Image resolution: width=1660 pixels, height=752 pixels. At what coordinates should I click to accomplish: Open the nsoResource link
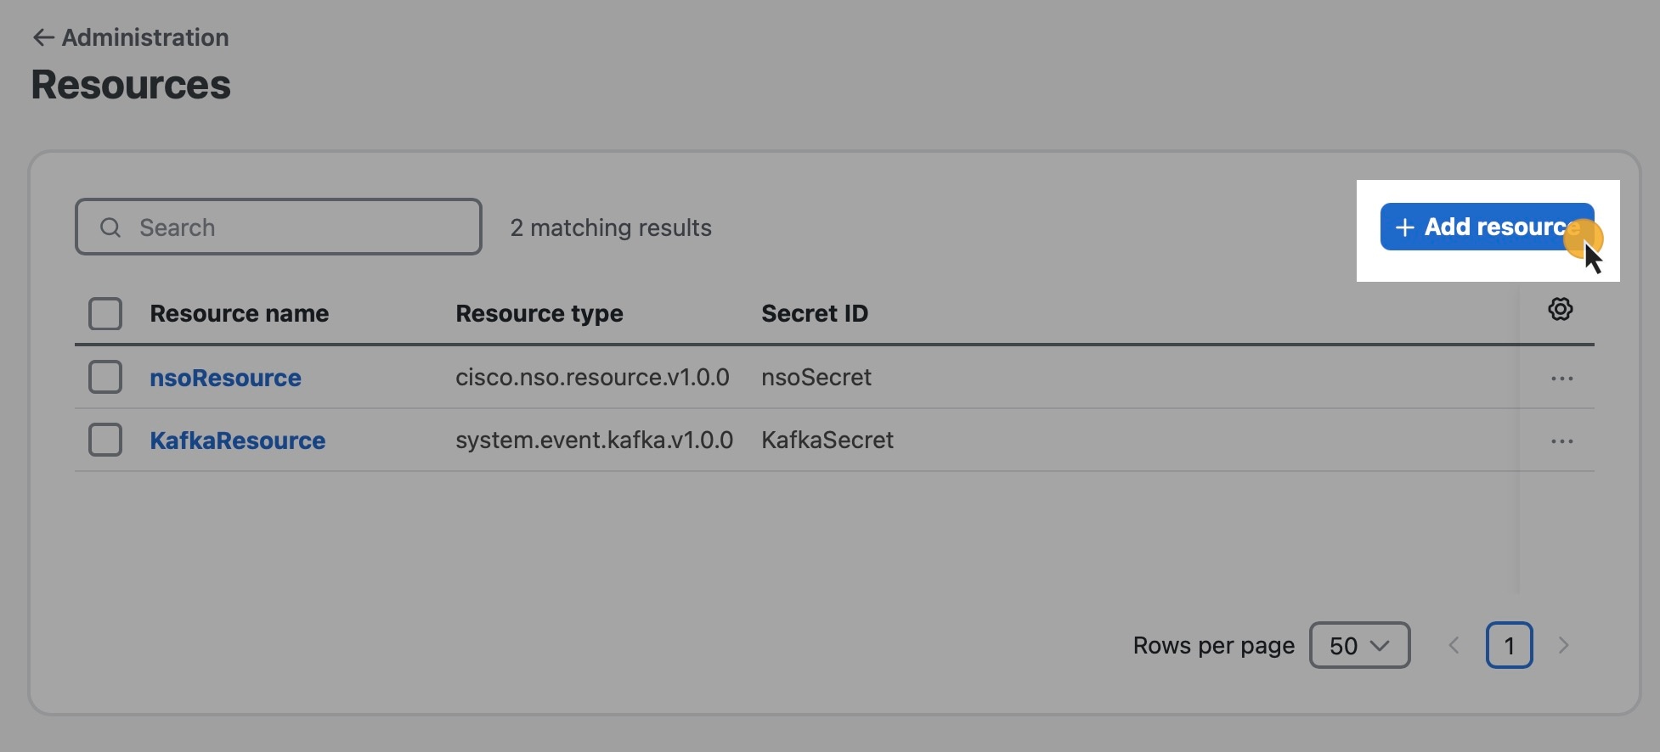pyautogui.click(x=225, y=378)
